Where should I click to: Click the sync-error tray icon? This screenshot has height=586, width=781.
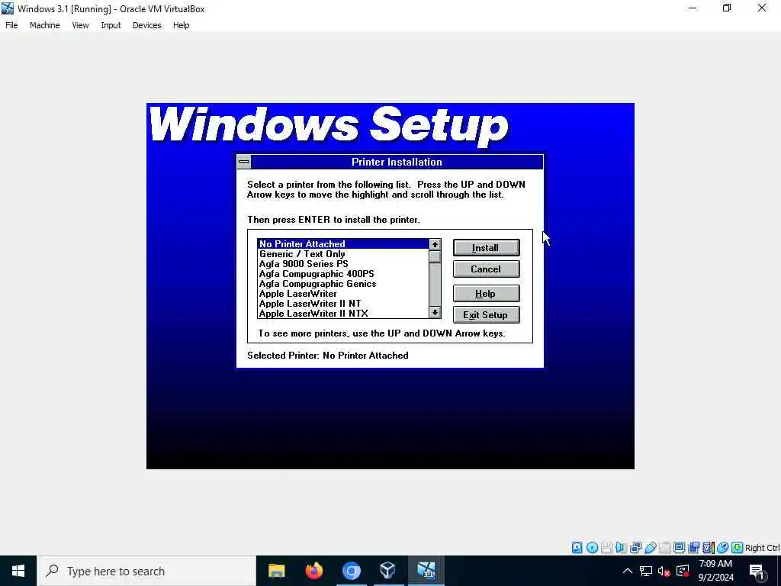(683, 571)
